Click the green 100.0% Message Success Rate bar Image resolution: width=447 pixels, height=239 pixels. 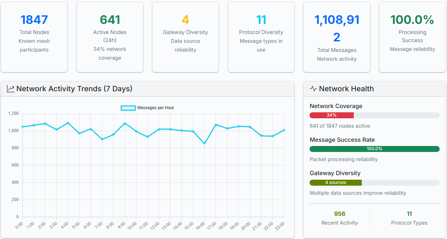(374, 149)
